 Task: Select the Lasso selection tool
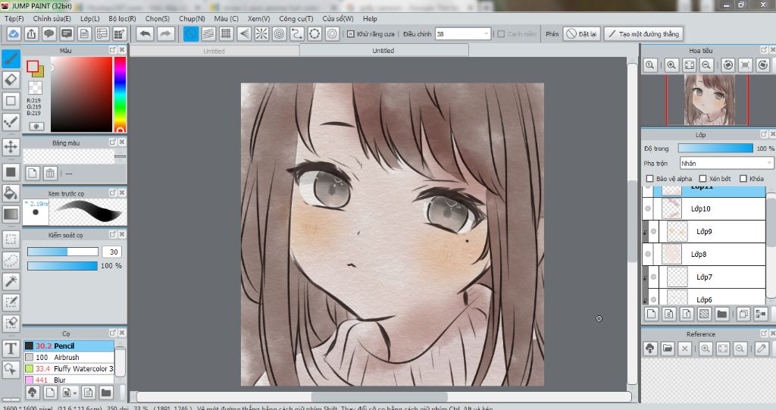tap(11, 260)
